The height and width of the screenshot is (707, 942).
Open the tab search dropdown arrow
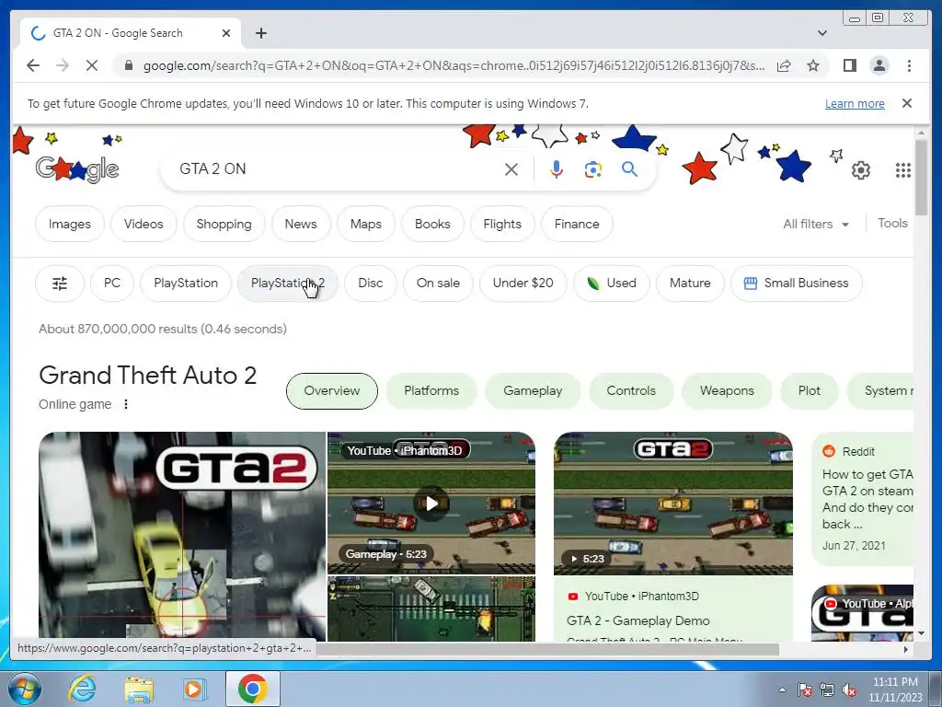[x=821, y=33]
